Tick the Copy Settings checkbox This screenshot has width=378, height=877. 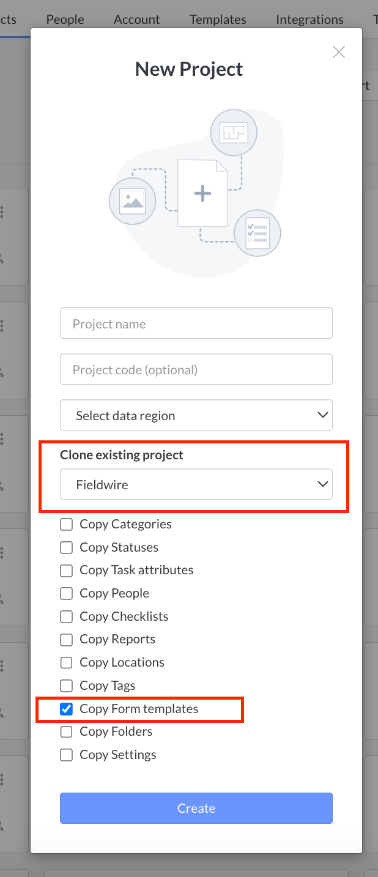[x=66, y=755]
